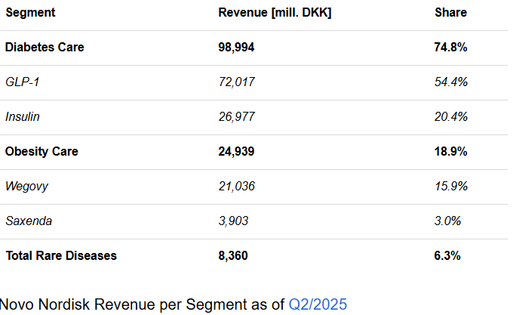Image resolution: width=513 pixels, height=315 pixels.
Task: Click the 21,036 revenue value
Action: coord(236,186)
